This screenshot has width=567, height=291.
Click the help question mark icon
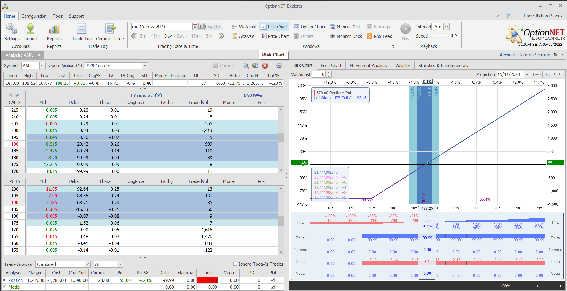tap(508, 16)
